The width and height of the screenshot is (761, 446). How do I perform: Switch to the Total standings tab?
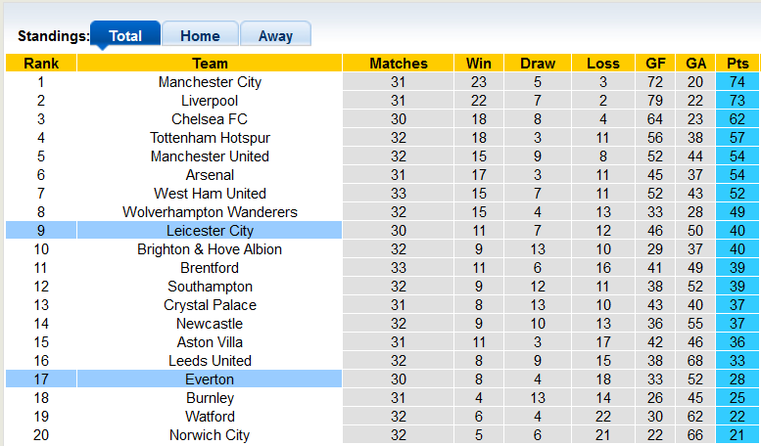[x=125, y=36]
